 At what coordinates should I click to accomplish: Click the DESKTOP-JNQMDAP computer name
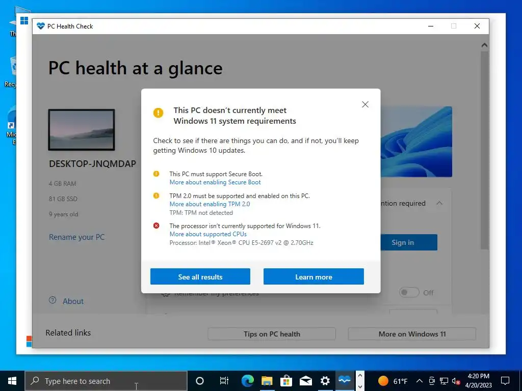point(93,163)
